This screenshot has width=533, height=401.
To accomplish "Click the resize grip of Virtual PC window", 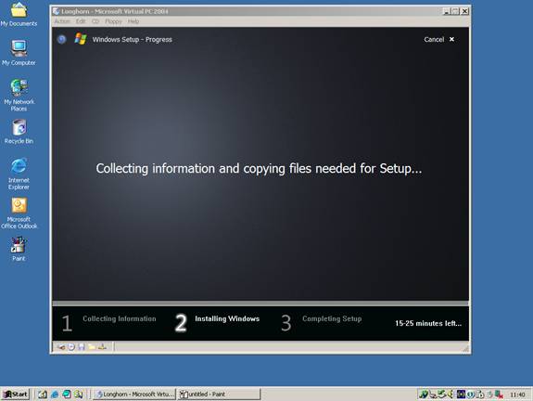I will 465,348.
